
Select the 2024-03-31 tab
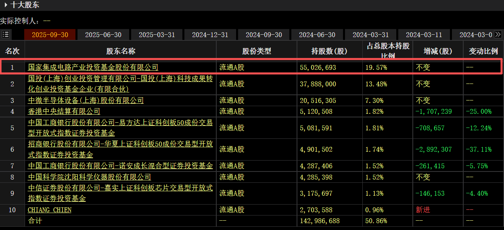[371, 35]
